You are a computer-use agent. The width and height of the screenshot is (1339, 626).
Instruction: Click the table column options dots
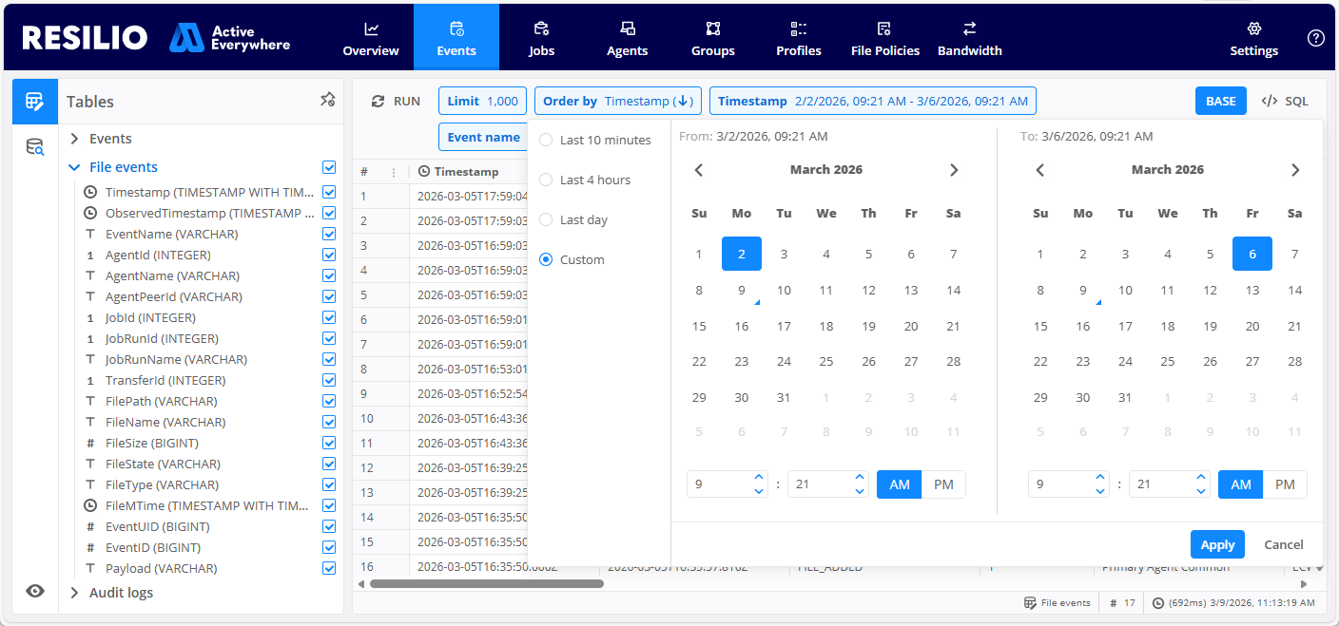pos(394,172)
